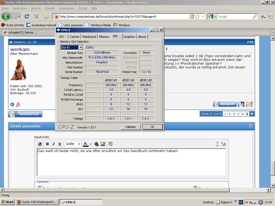Click in the Nachricht message text area
The height and width of the screenshot is (206, 275).
click(131, 162)
